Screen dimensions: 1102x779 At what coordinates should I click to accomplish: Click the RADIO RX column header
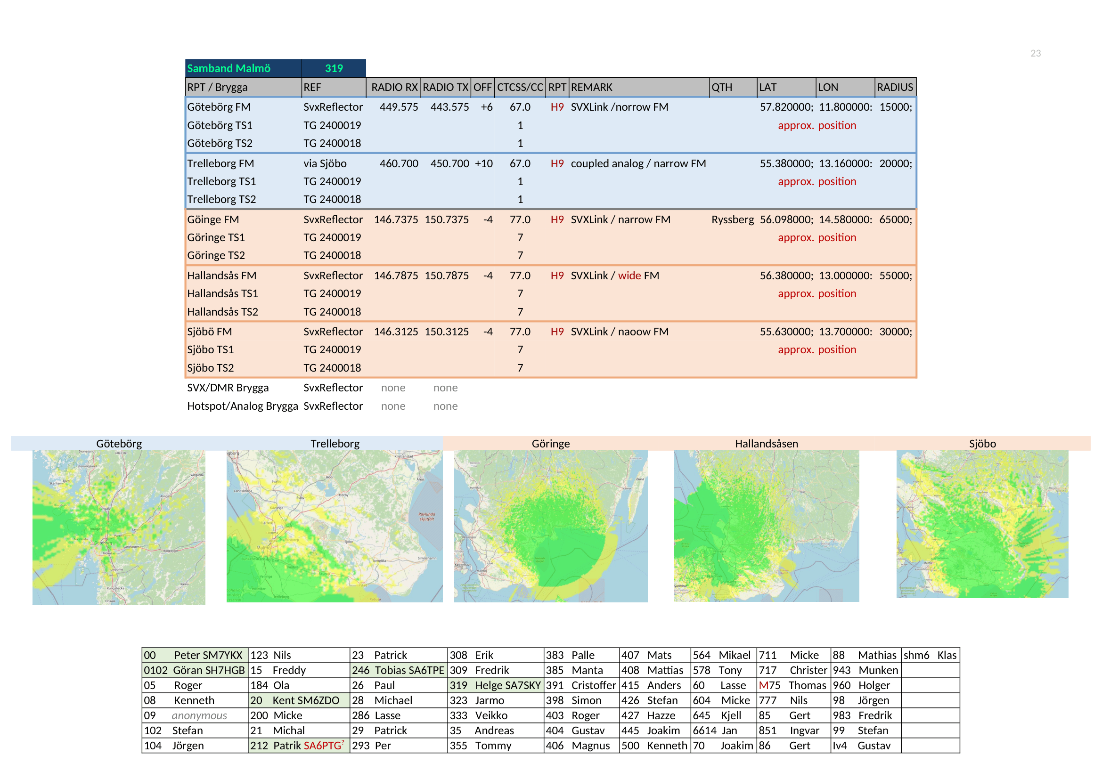(394, 87)
